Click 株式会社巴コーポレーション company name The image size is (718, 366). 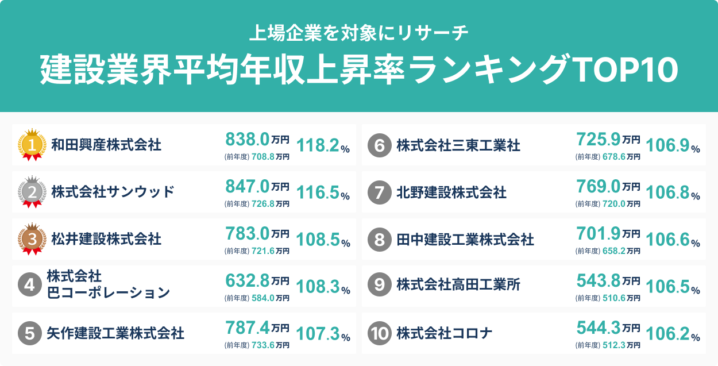(108, 284)
